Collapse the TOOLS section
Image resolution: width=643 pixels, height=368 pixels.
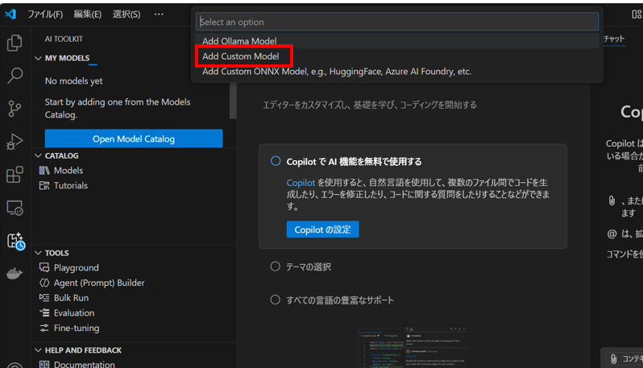coord(38,253)
